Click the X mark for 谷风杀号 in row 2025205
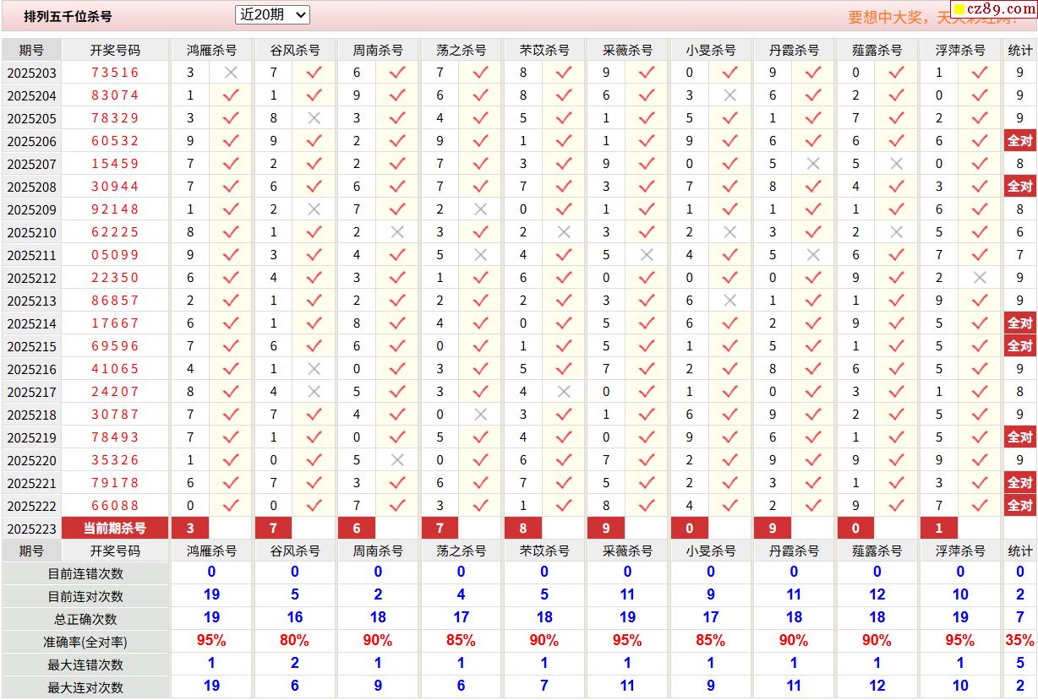Viewport: 1038px width, 700px height. pos(314,118)
